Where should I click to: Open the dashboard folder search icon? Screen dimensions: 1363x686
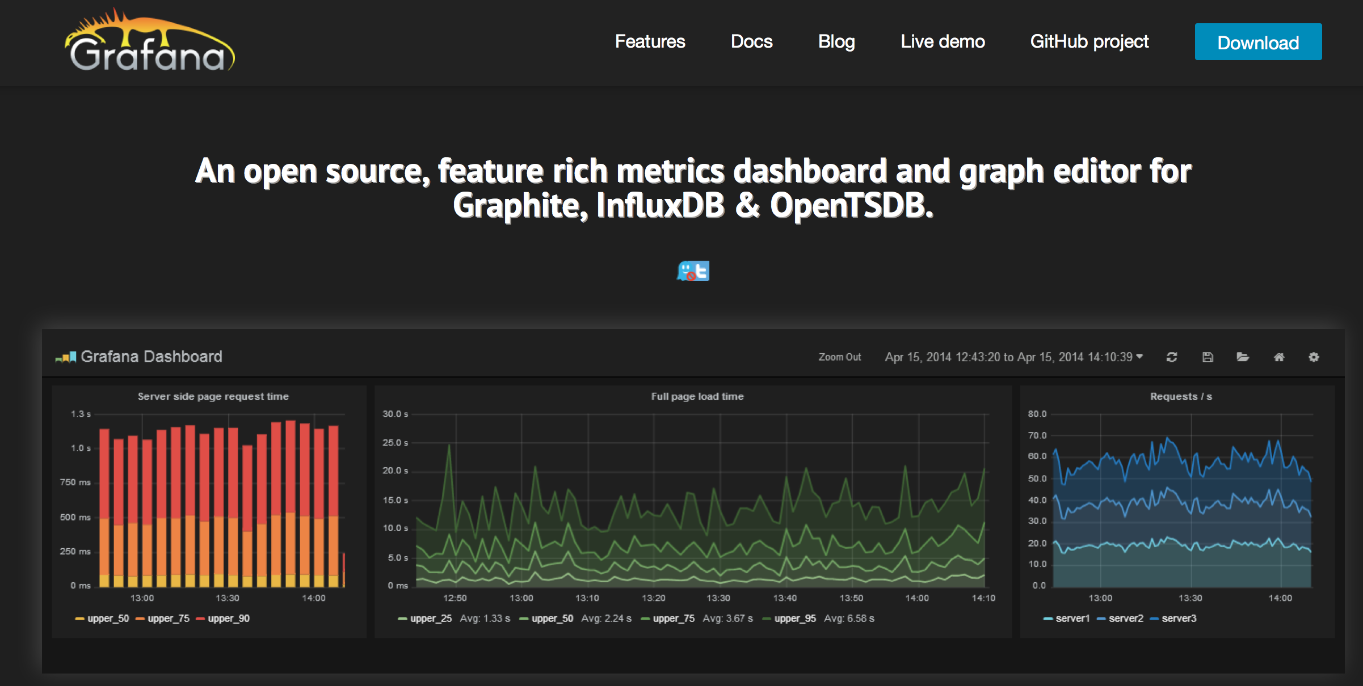(1243, 357)
